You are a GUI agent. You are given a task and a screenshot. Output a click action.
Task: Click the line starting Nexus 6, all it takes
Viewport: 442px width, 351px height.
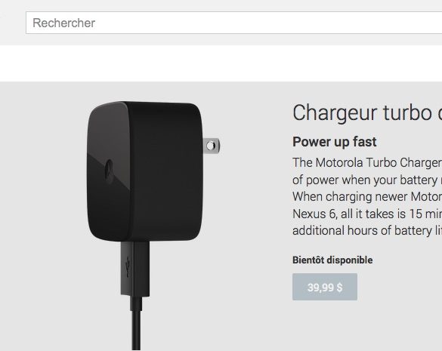tap(367, 214)
